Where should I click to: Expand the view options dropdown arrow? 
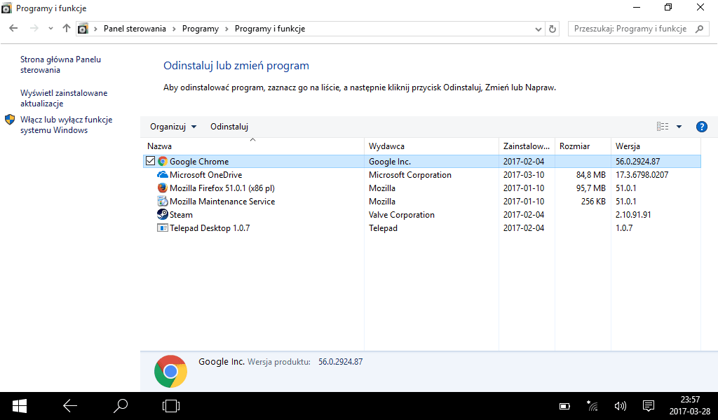tap(679, 127)
